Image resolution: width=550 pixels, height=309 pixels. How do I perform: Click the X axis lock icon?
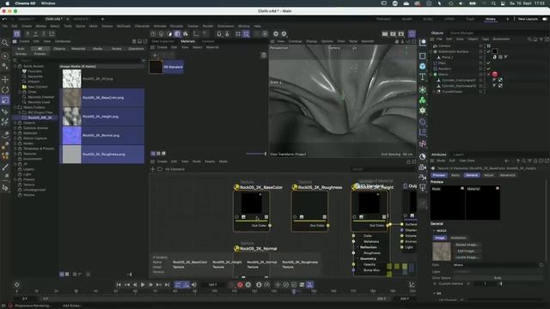point(27,33)
